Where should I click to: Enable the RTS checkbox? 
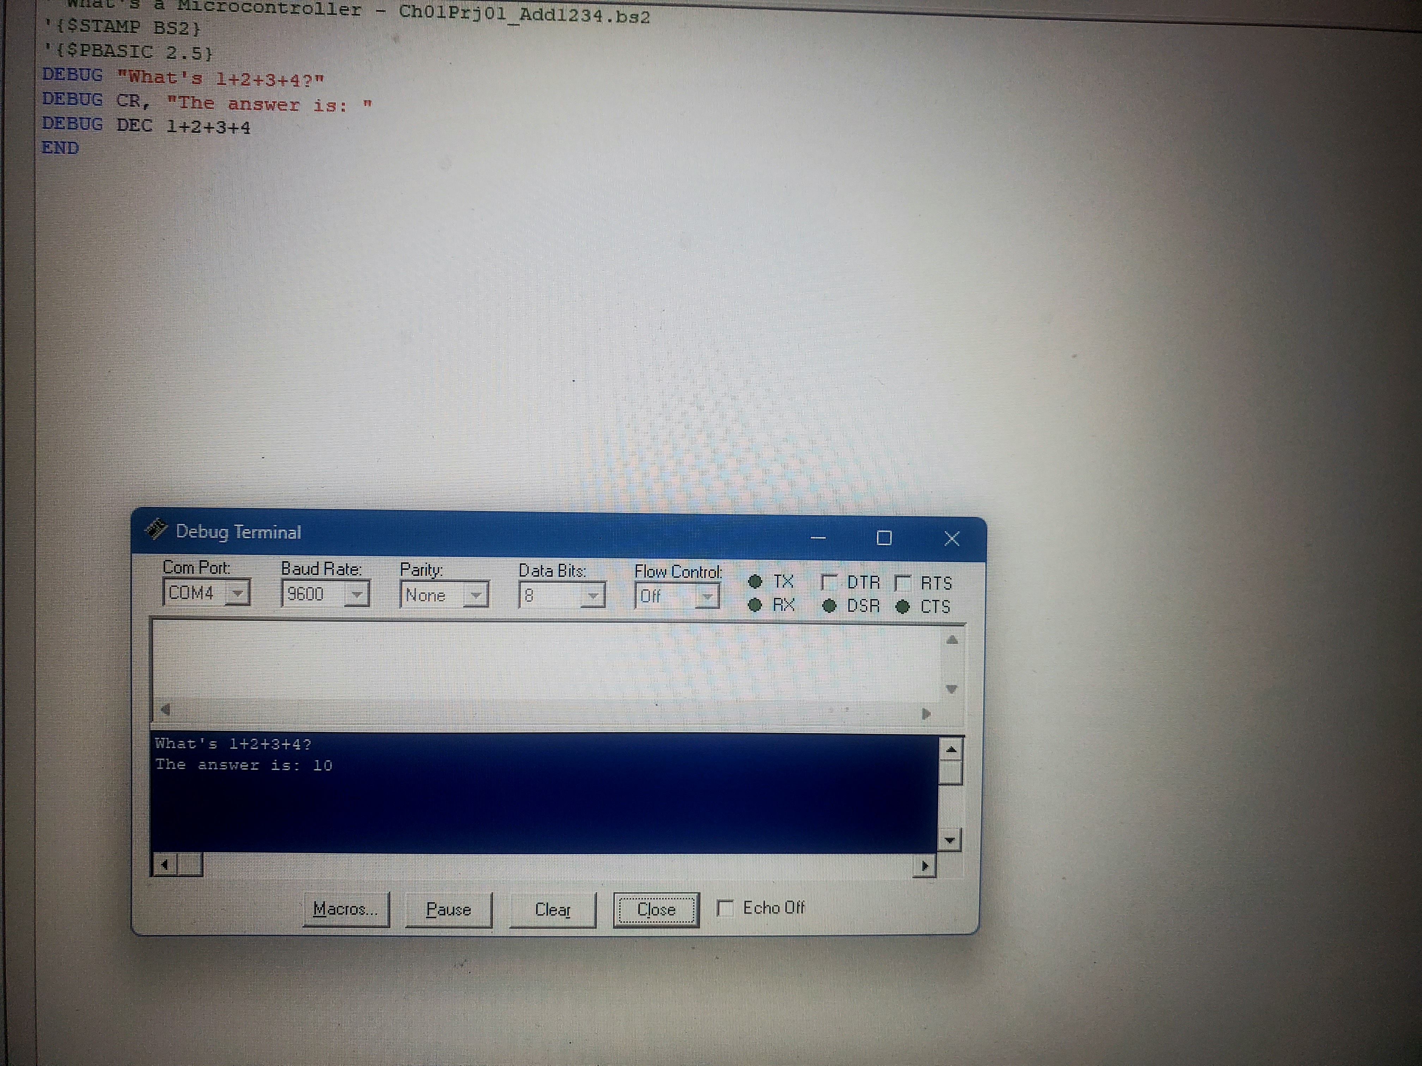903,583
